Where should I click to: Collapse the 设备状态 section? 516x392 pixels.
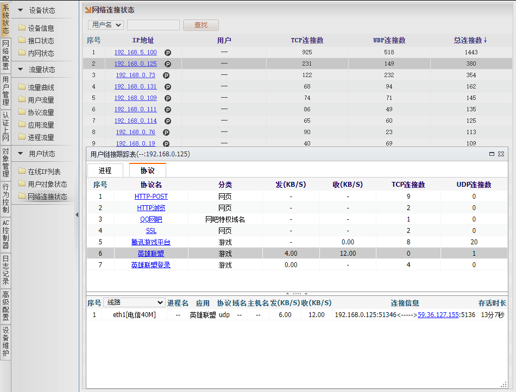point(21,10)
